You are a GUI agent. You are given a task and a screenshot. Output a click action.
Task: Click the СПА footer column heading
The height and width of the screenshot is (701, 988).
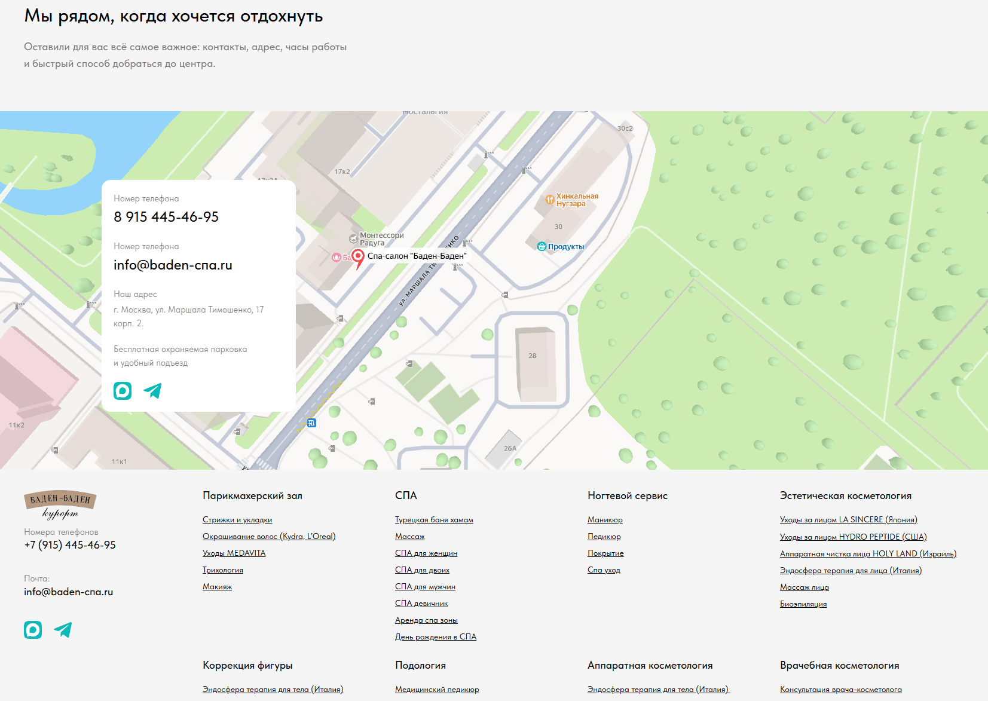(406, 495)
